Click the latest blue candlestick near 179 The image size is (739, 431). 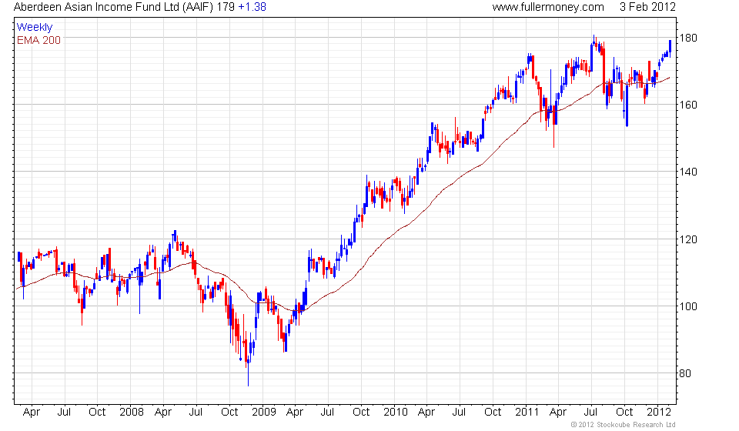(x=670, y=48)
